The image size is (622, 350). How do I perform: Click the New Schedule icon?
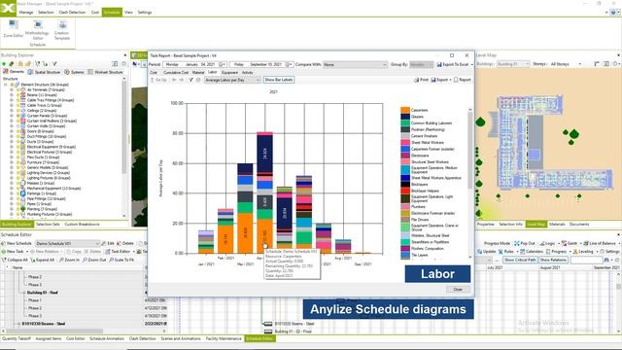coord(4,243)
